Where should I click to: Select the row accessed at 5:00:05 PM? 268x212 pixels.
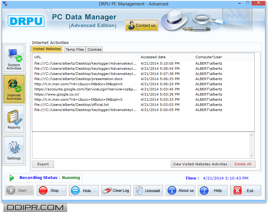[143, 110]
